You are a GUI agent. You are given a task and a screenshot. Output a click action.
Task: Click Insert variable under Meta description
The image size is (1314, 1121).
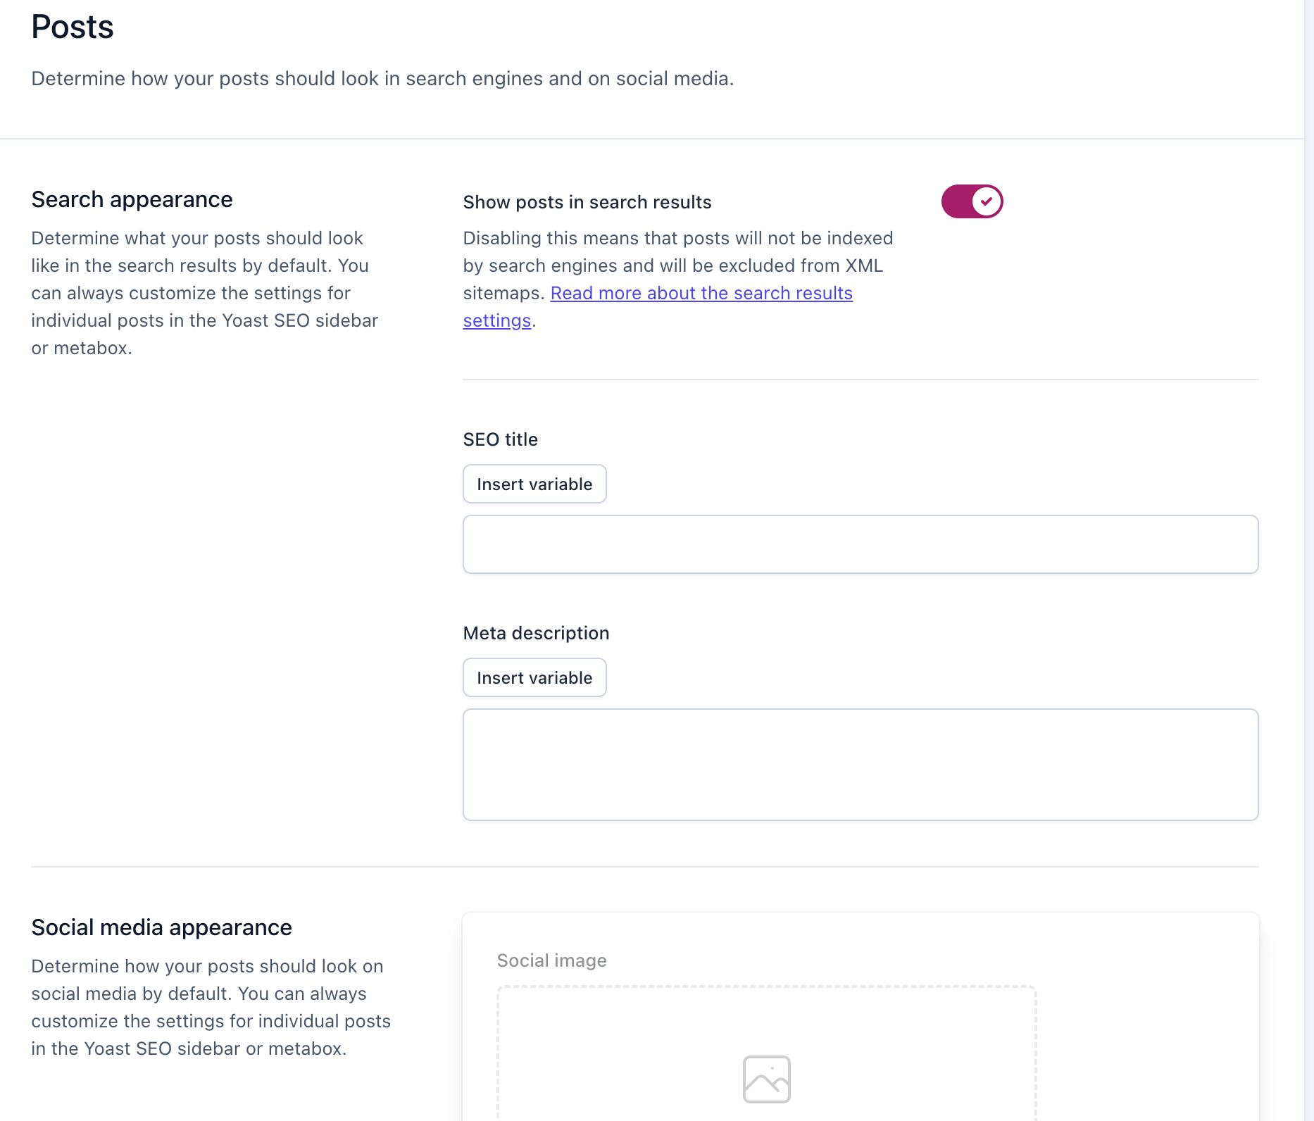534,677
